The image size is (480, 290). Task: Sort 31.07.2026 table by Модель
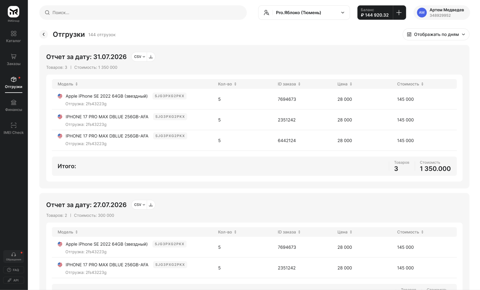point(68,84)
